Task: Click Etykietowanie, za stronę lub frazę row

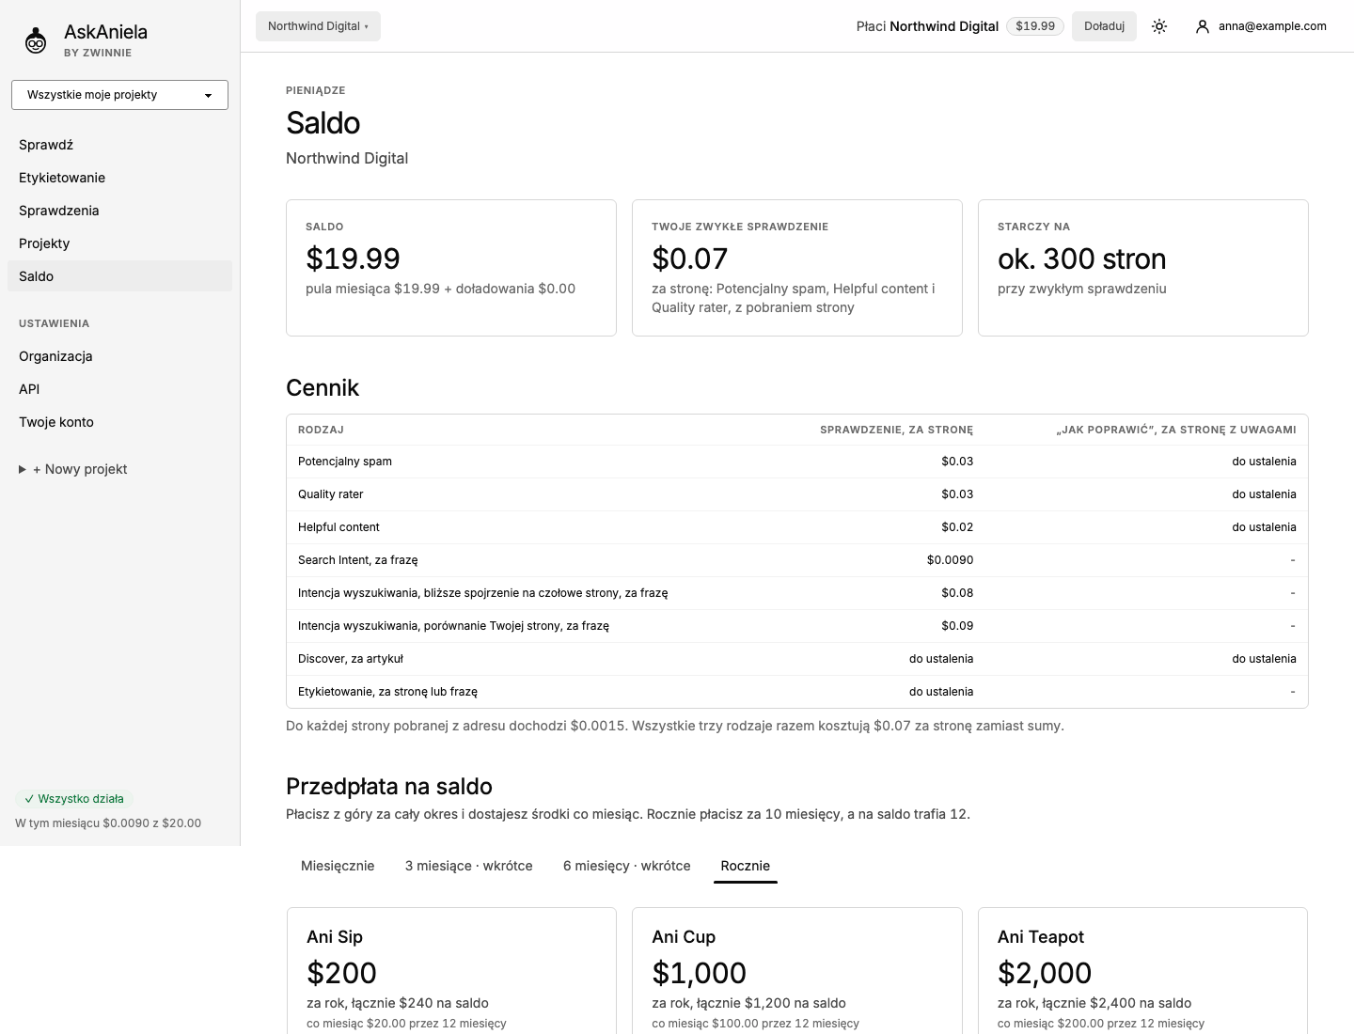Action: 797,692
